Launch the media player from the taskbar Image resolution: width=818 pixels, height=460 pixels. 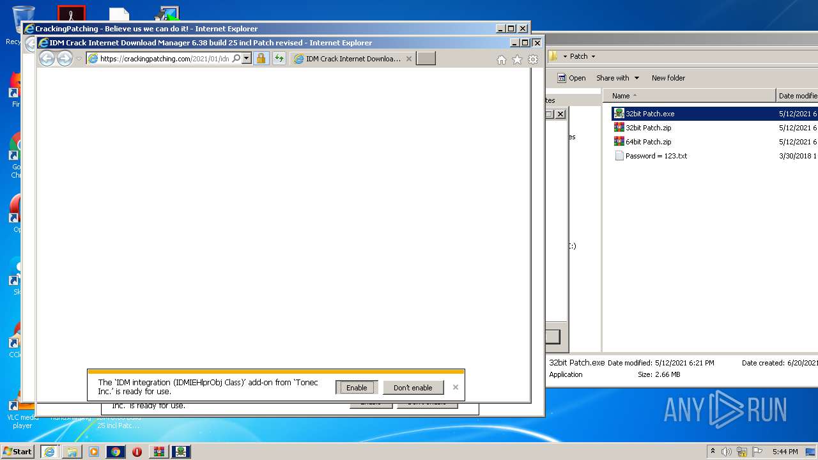pyautogui.click(x=94, y=452)
